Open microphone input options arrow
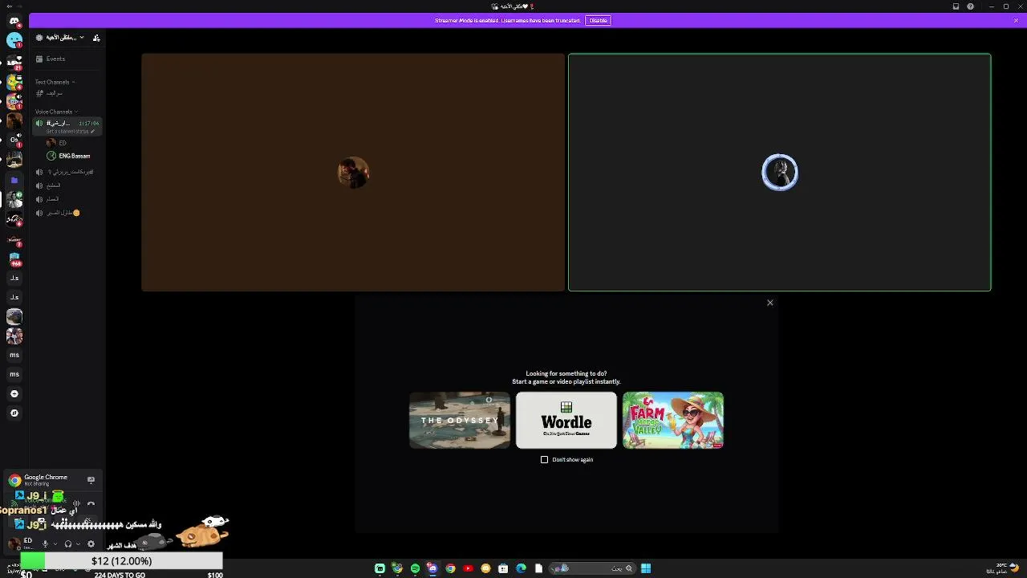 point(55,544)
